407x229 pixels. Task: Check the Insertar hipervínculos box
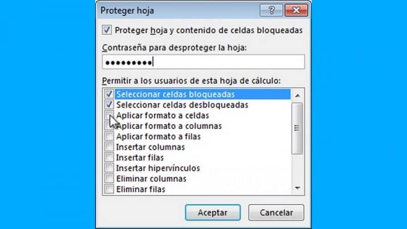(x=109, y=168)
